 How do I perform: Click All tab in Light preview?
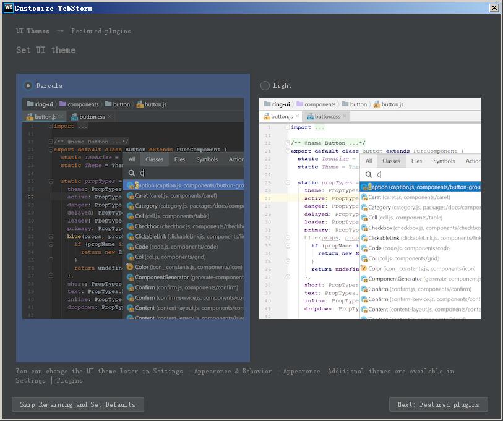(369, 161)
